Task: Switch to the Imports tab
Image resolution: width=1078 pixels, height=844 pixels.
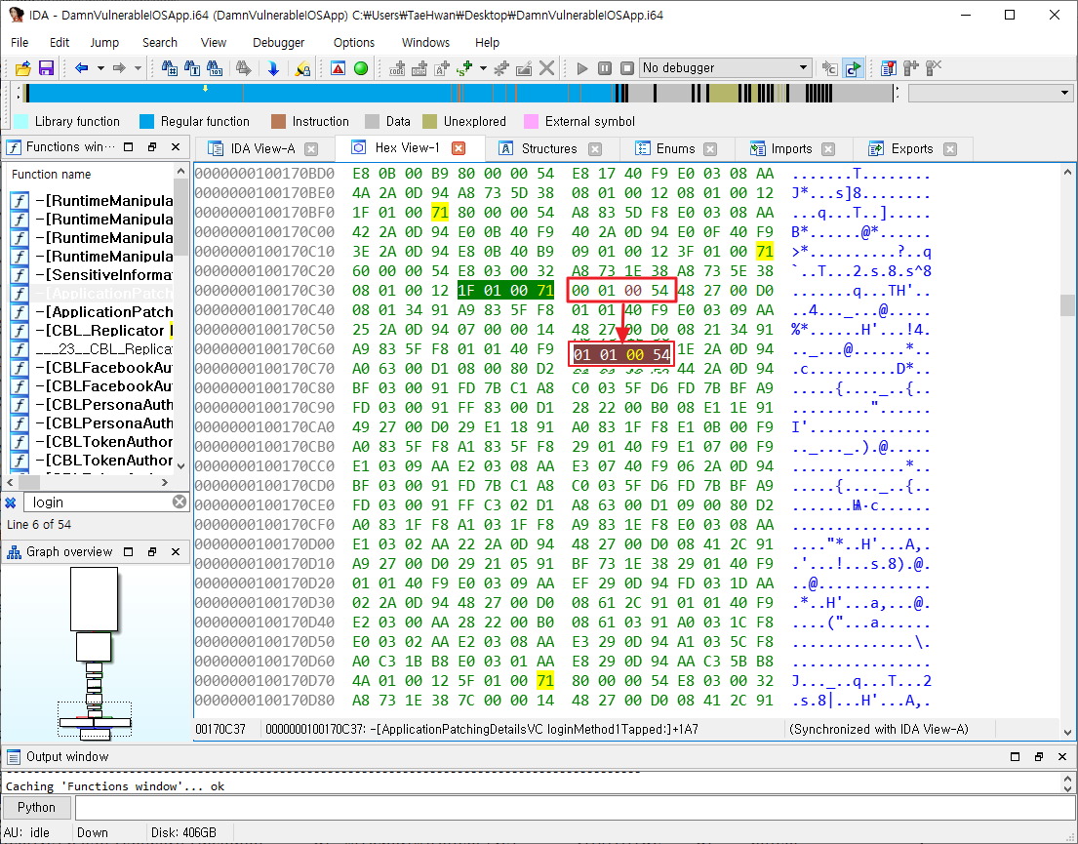Action: coord(791,148)
